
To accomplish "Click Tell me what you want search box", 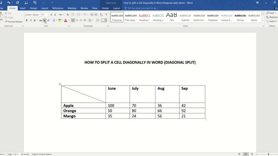I will click(141, 8).
